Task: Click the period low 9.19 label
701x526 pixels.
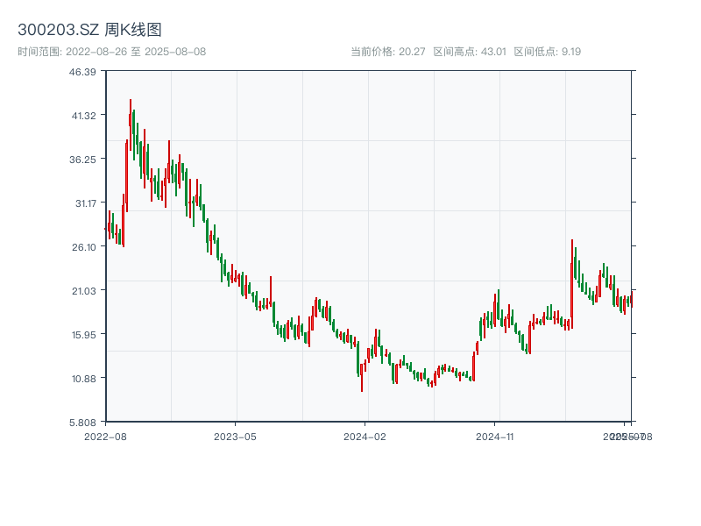Action: (x=547, y=52)
